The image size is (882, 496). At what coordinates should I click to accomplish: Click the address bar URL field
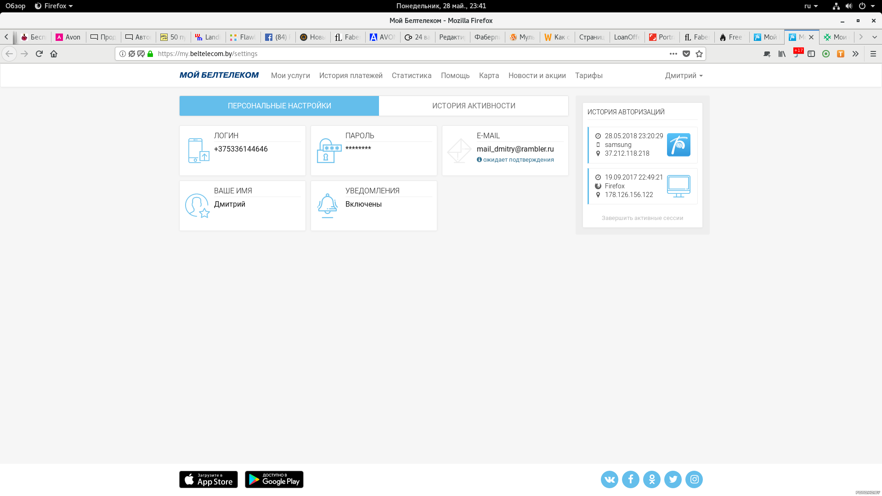click(410, 54)
